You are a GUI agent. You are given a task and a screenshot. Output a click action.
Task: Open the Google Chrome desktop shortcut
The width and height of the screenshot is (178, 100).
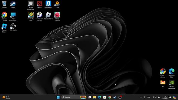(x=4, y=17)
